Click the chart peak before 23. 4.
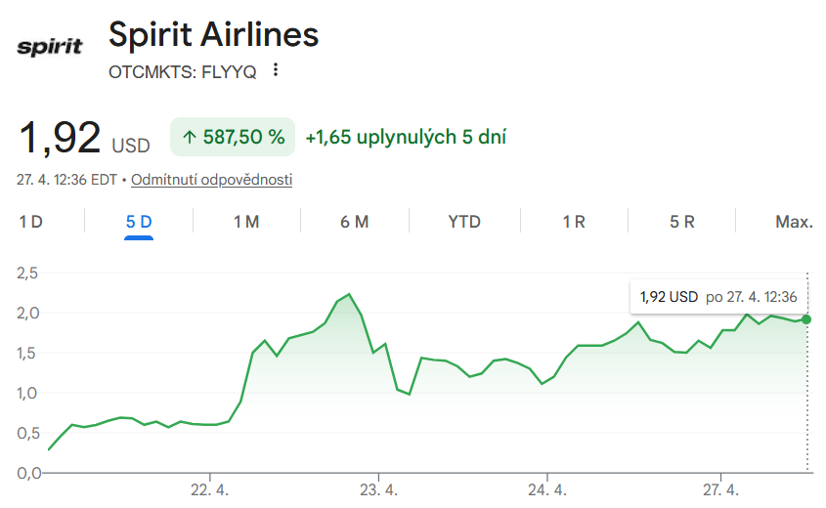This screenshot has height=508, width=826. [x=349, y=294]
